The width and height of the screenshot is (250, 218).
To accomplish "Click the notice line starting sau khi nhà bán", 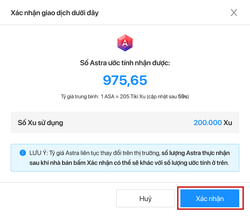I will tap(129, 163).
